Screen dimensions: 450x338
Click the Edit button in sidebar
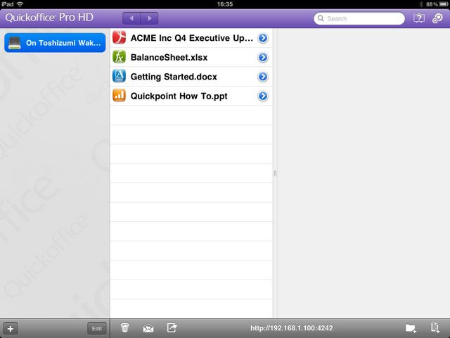point(97,328)
